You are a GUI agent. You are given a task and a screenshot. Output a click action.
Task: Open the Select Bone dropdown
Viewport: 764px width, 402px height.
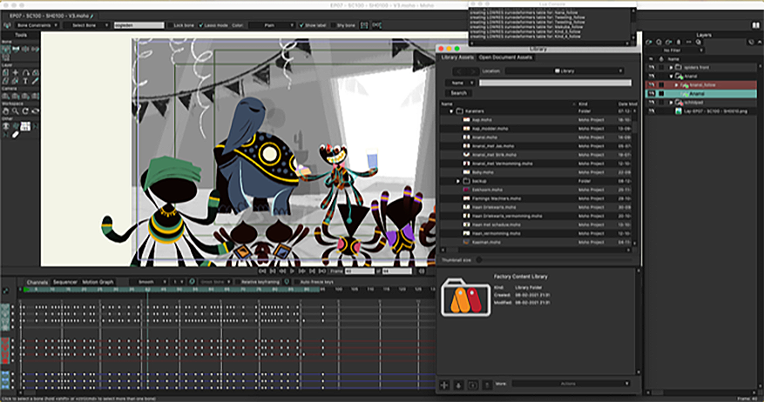coord(87,25)
